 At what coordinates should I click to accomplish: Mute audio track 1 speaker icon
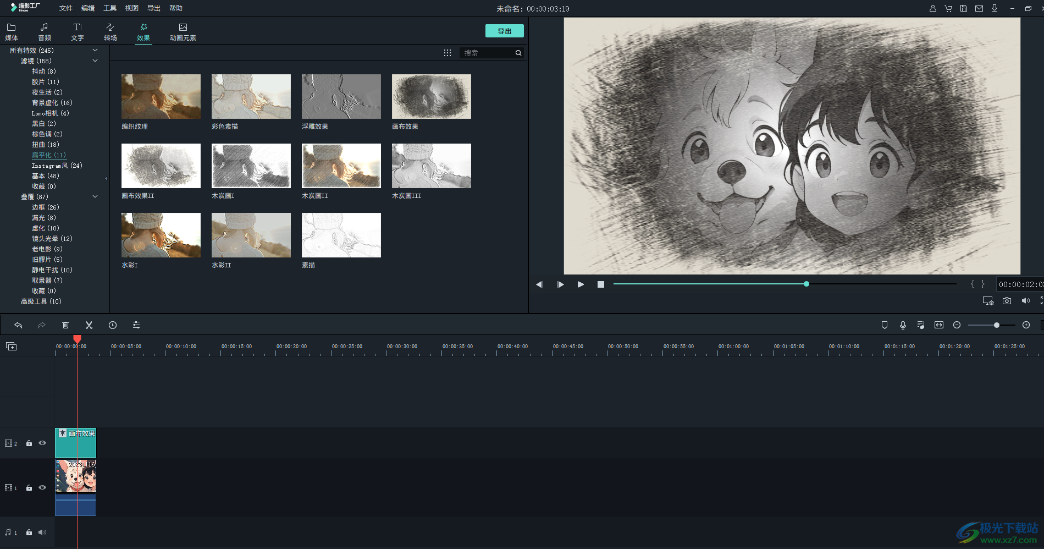pyautogui.click(x=42, y=532)
